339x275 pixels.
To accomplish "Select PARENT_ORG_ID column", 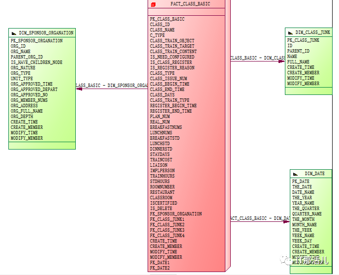I will (x=27, y=57).
